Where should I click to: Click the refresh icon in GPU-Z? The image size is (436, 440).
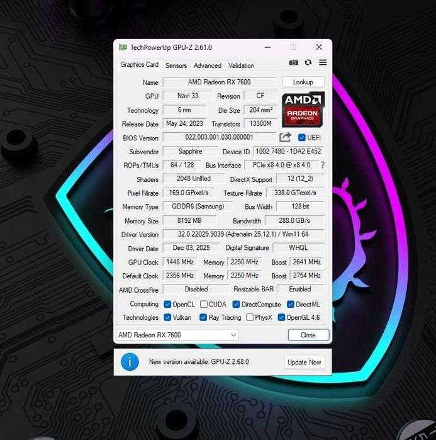click(x=308, y=62)
